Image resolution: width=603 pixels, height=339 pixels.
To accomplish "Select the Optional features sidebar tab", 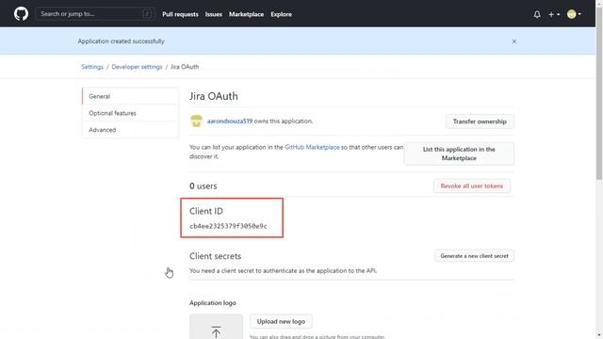I will [x=130, y=113].
